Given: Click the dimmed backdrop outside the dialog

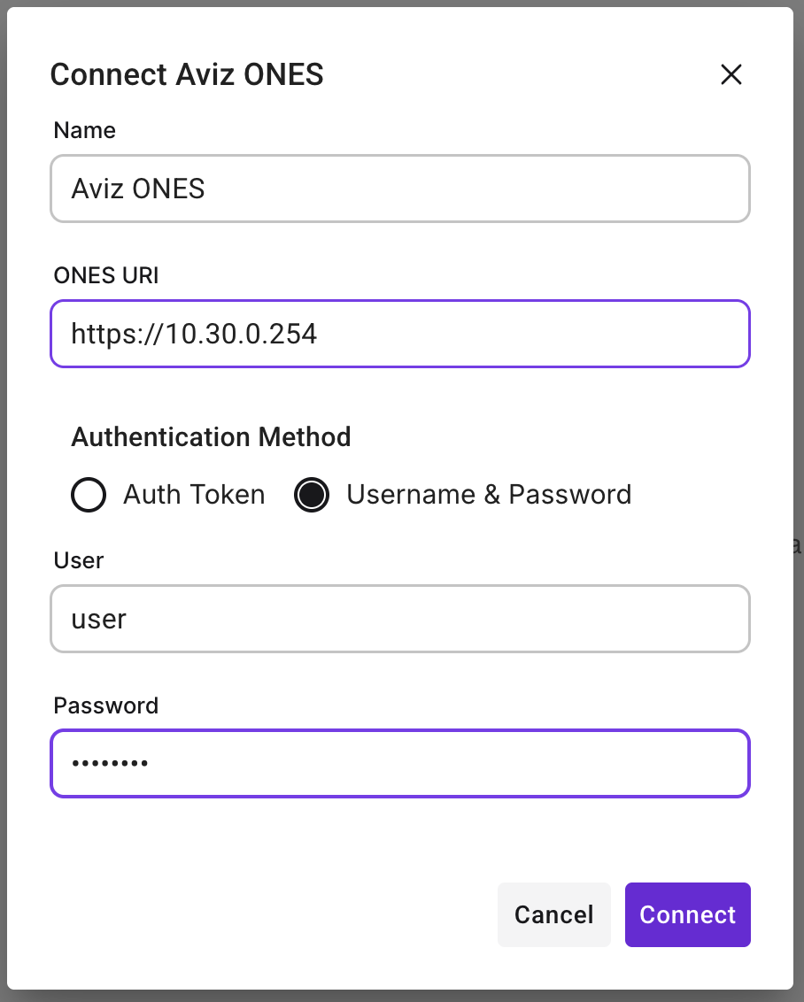Looking at the screenshot, I should tap(799, 354).
